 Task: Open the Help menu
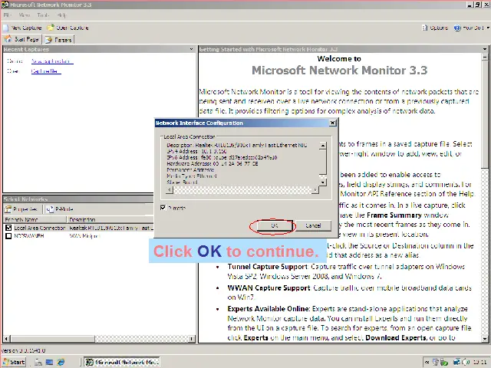click(x=61, y=15)
